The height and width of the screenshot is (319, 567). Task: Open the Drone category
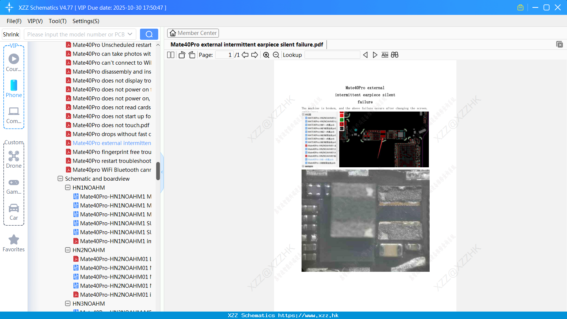click(14, 159)
